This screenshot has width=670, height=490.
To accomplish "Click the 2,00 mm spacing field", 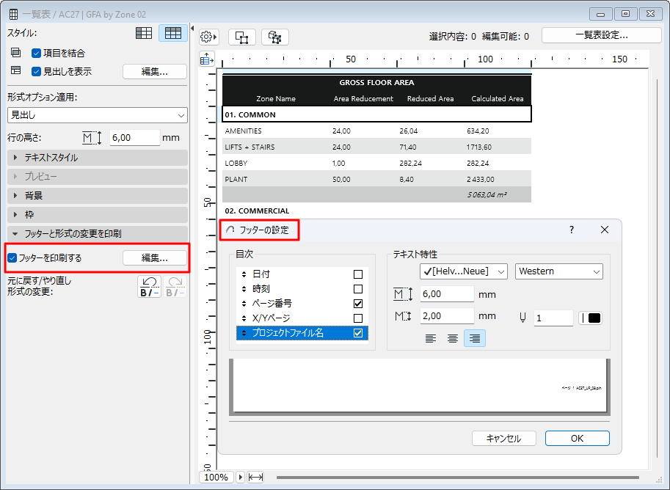I will coord(447,315).
